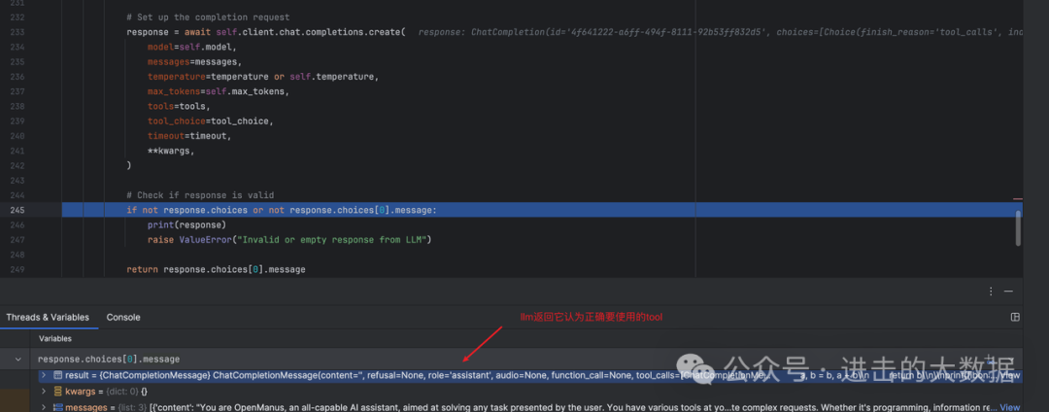Click the 'temperature=temperature or self.temperature,' line
1049x412 pixels.
click(x=263, y=76)
